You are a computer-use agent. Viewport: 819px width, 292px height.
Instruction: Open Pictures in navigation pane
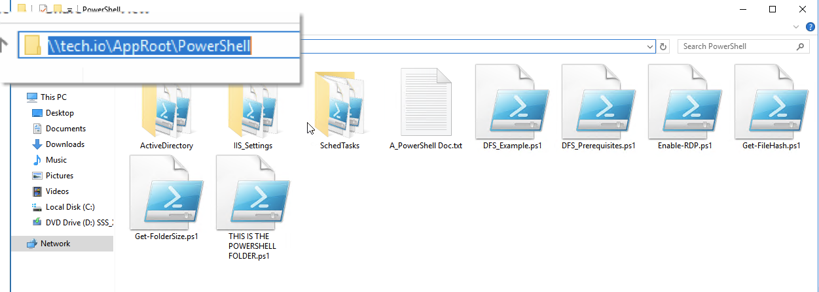coord(60,176)
